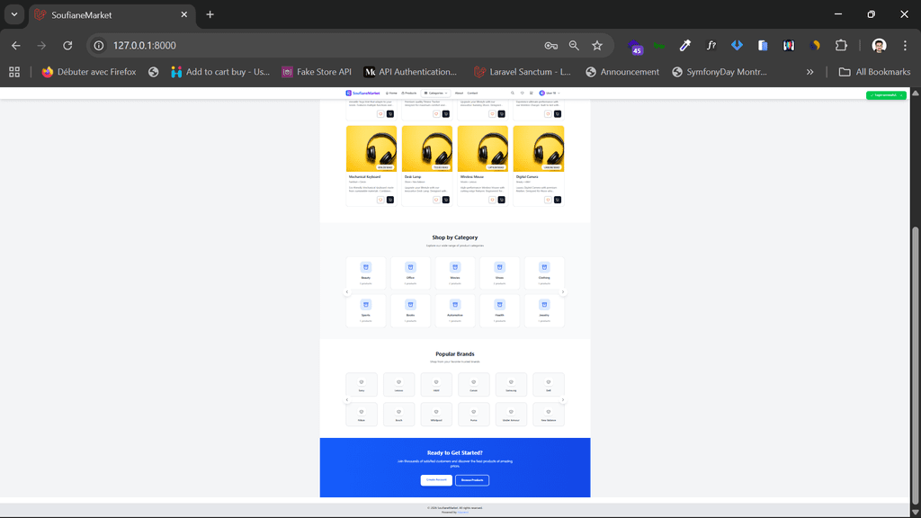
Task: Show previous categories with the left carousel arrow
Action: point(347,292)
